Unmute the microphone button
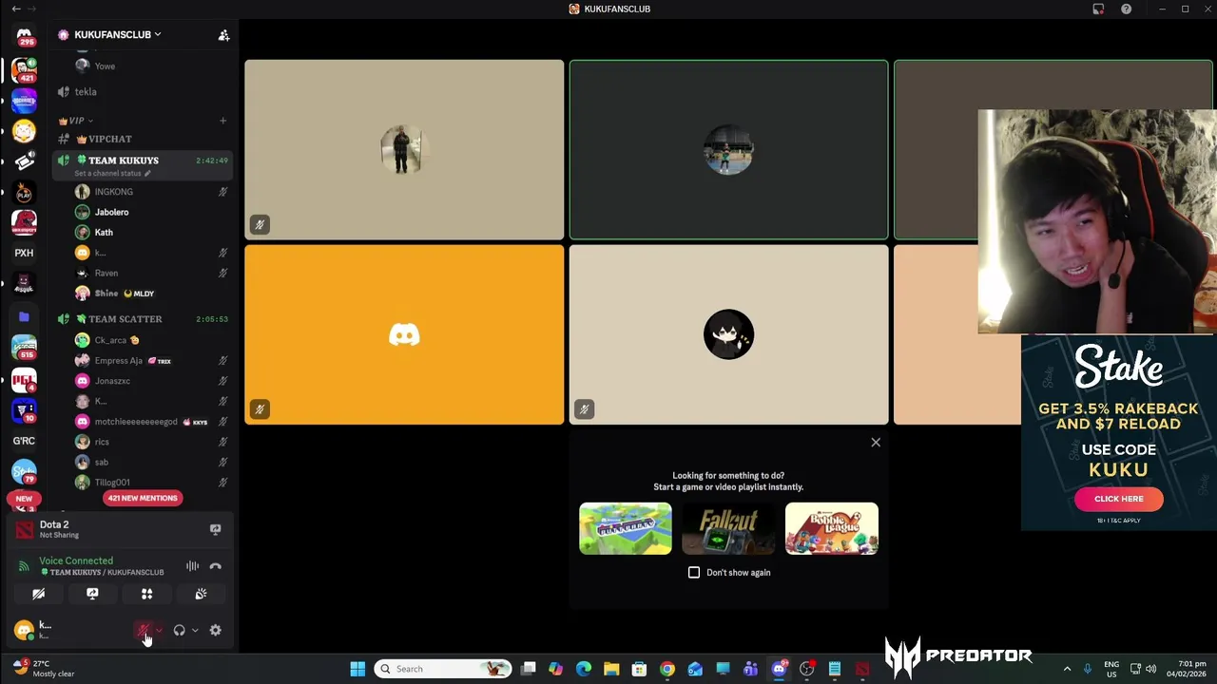1217x684 pixels. coord(144,630)
